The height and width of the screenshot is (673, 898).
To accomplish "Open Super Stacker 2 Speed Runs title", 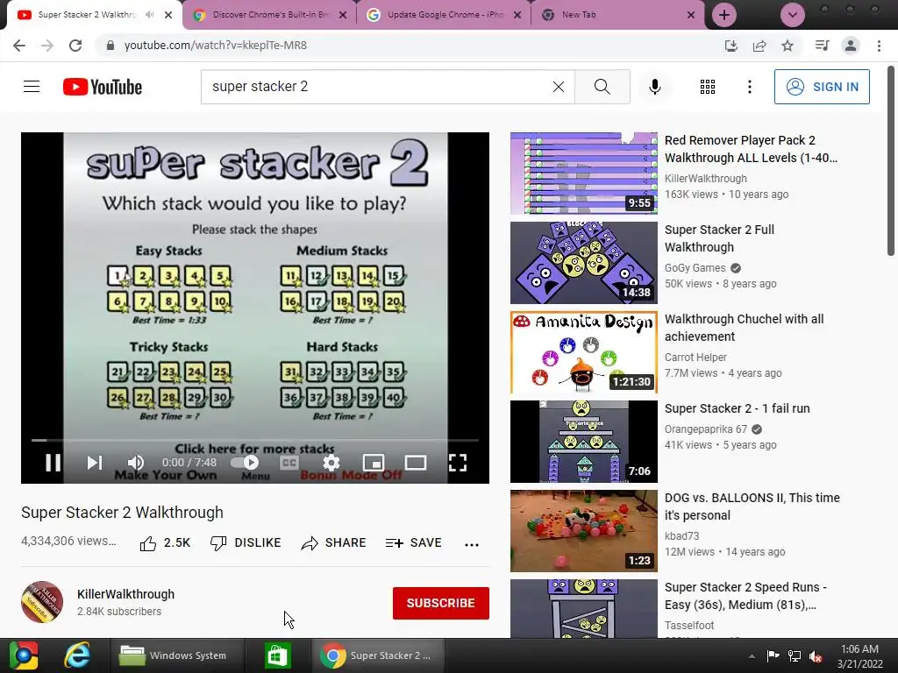I will 745,596.
